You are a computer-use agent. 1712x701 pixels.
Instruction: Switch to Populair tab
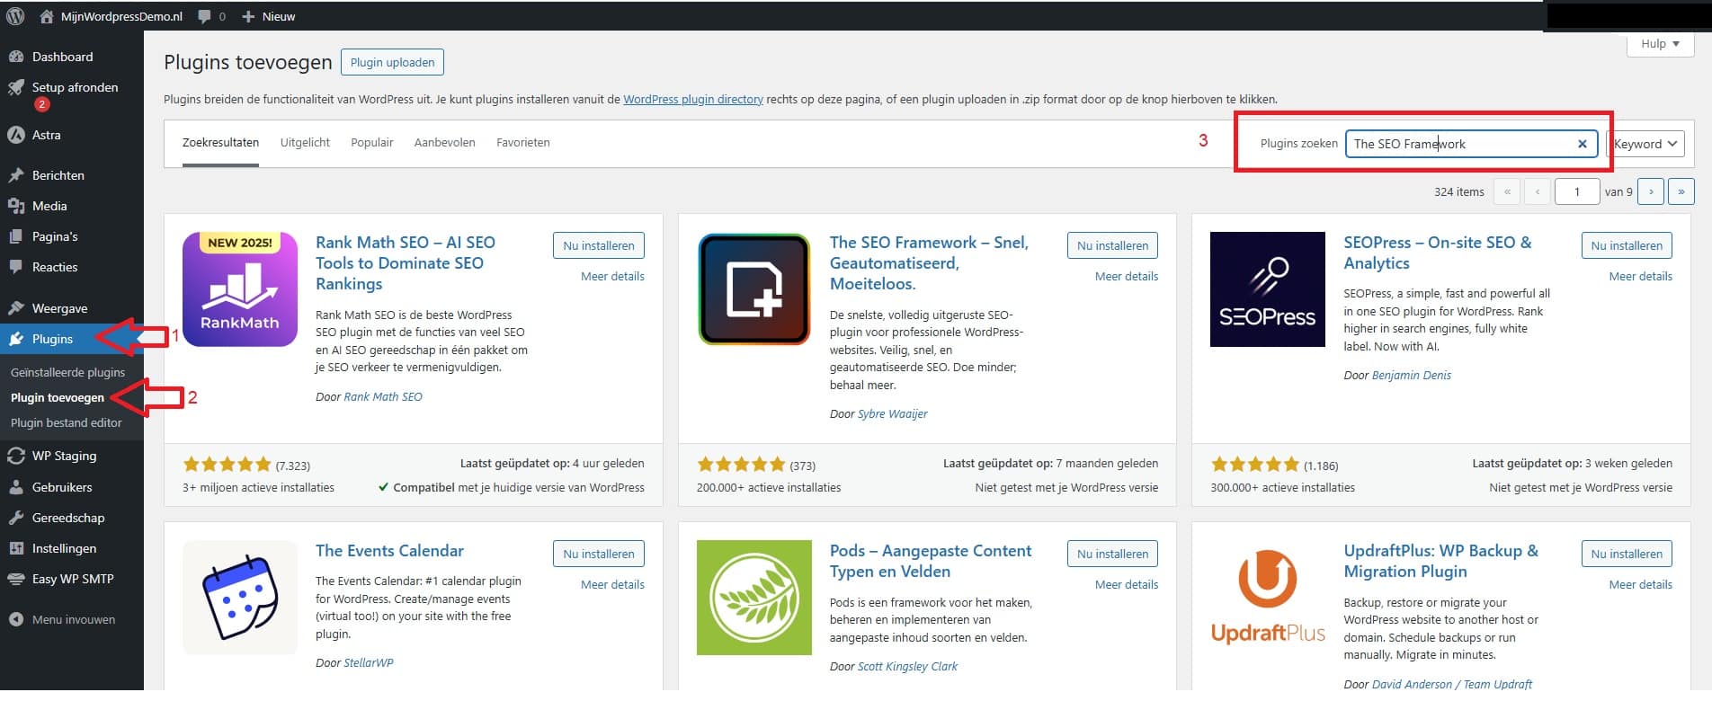(x=372, y=143)
